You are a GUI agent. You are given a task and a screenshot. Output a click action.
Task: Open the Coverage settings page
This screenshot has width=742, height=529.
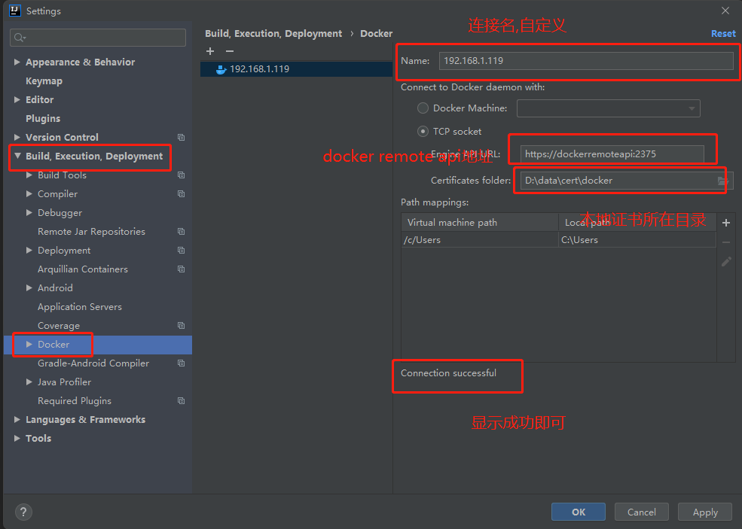59,326
